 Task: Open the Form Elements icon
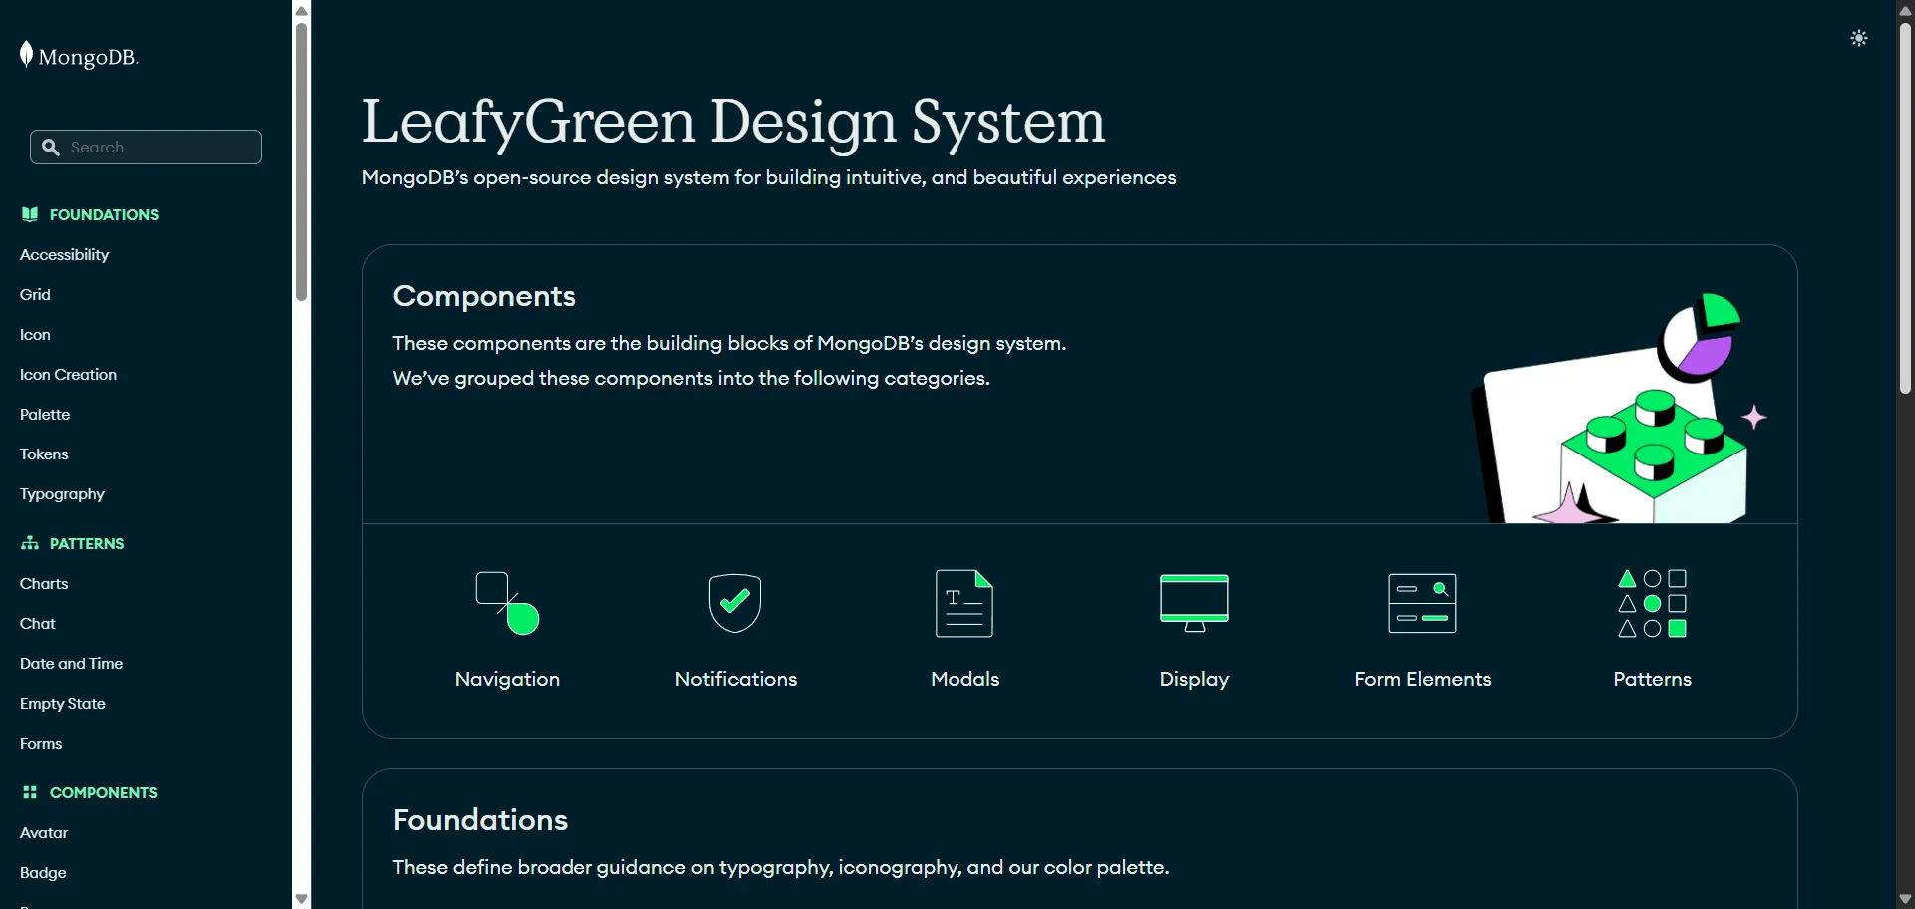pyautogui.click(x=1422, y=603)
